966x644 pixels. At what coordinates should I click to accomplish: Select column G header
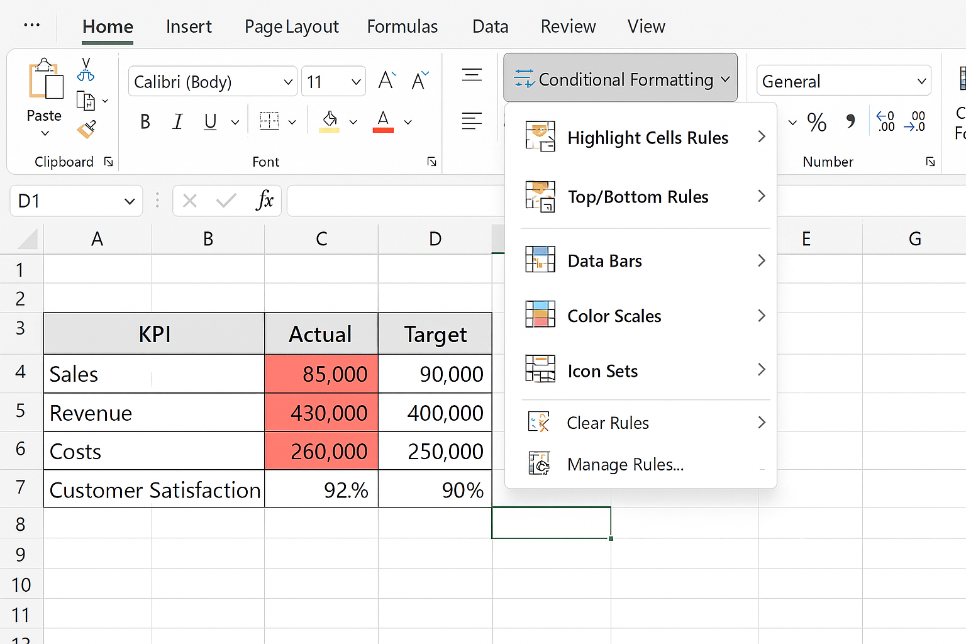pos(914,239)
